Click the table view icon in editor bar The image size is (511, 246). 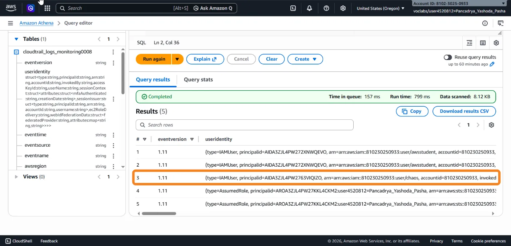point(483,43)
